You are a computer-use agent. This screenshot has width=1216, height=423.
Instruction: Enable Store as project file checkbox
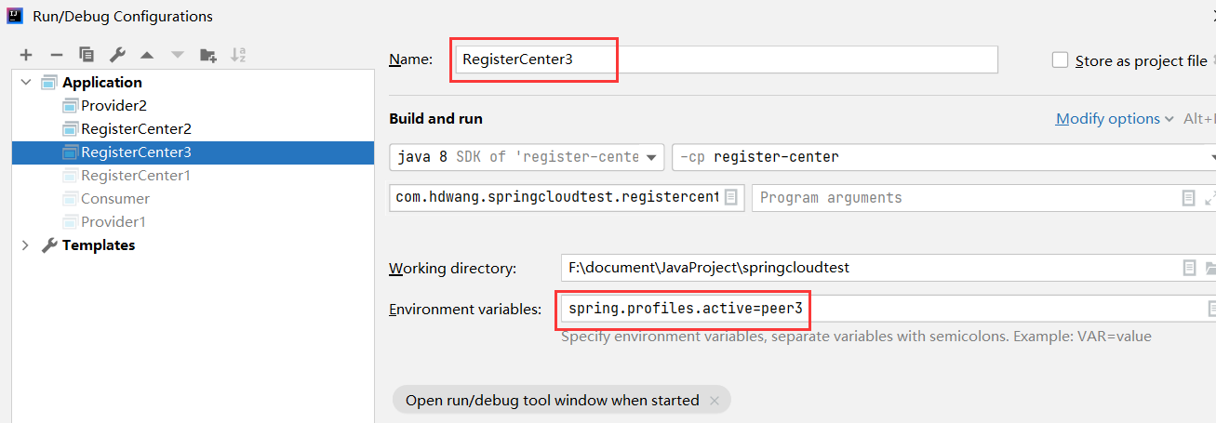click(x=1060, y=60)
